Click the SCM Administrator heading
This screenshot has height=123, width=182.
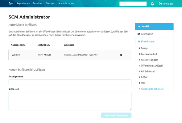[29, 17]
